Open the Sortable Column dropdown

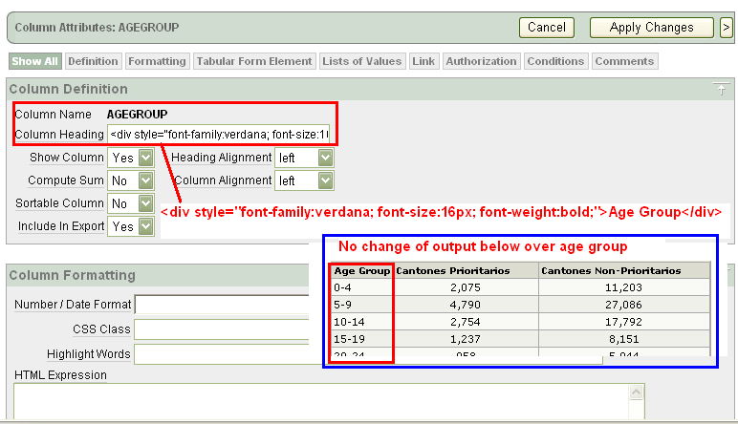point(131,203)
